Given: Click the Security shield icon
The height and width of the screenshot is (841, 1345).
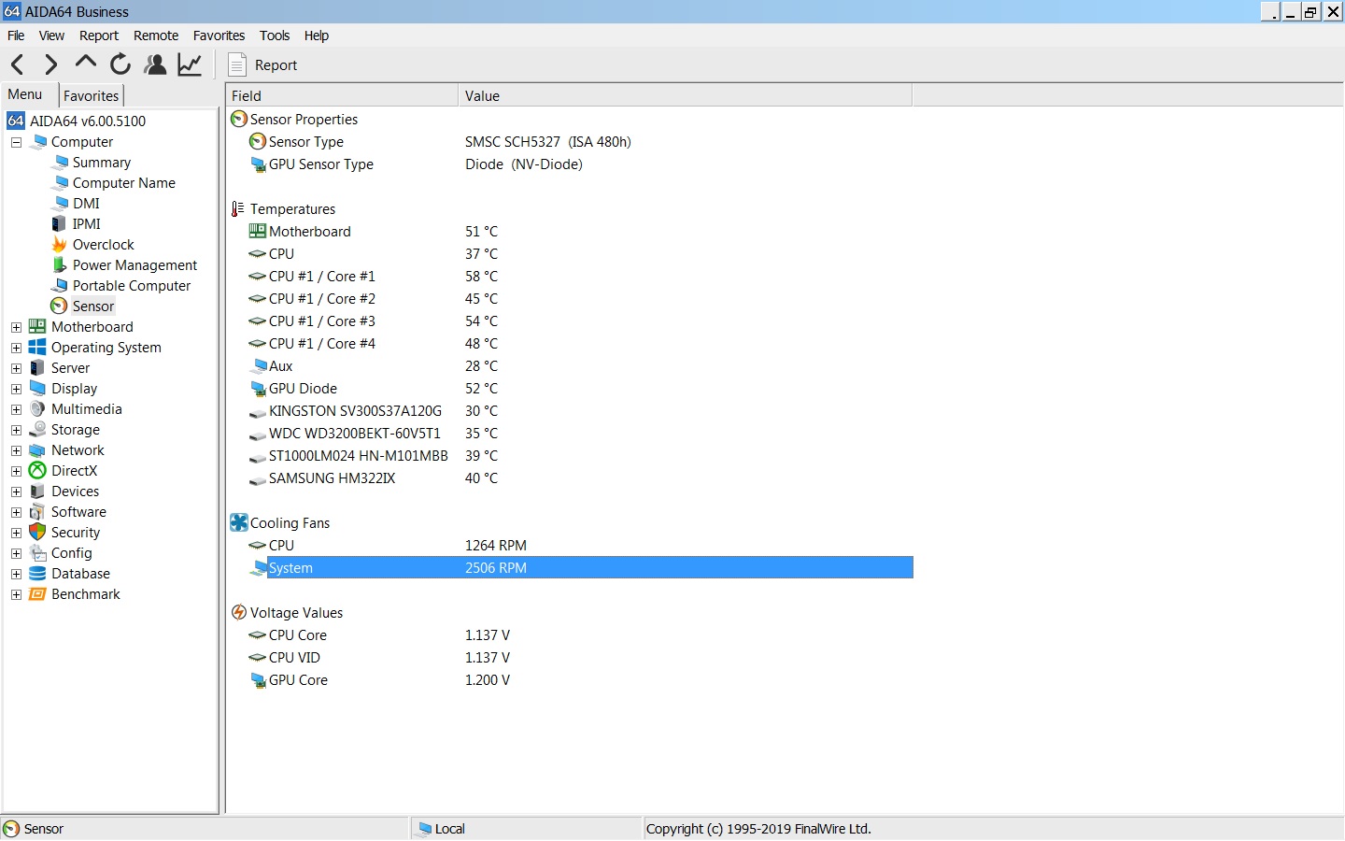Looking at the screenshot, I should coord(37,532).
